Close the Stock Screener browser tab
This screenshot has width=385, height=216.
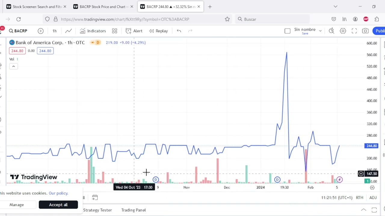click(x=64, y=7)
